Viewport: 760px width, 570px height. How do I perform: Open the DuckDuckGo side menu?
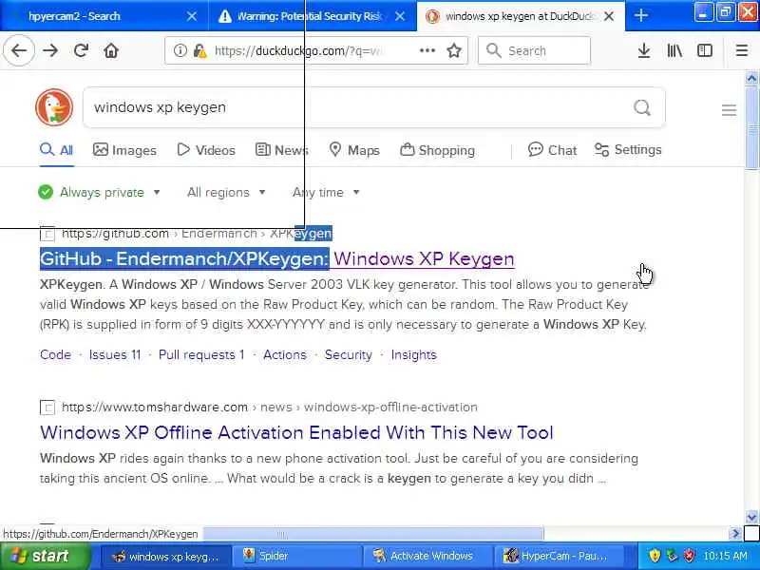point(729,110)
